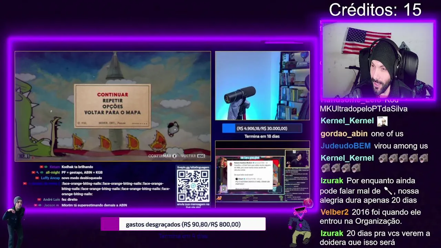Open the livepix.gg/altalinguagem link text
441x248 pixels.
[x=193, y=167]
